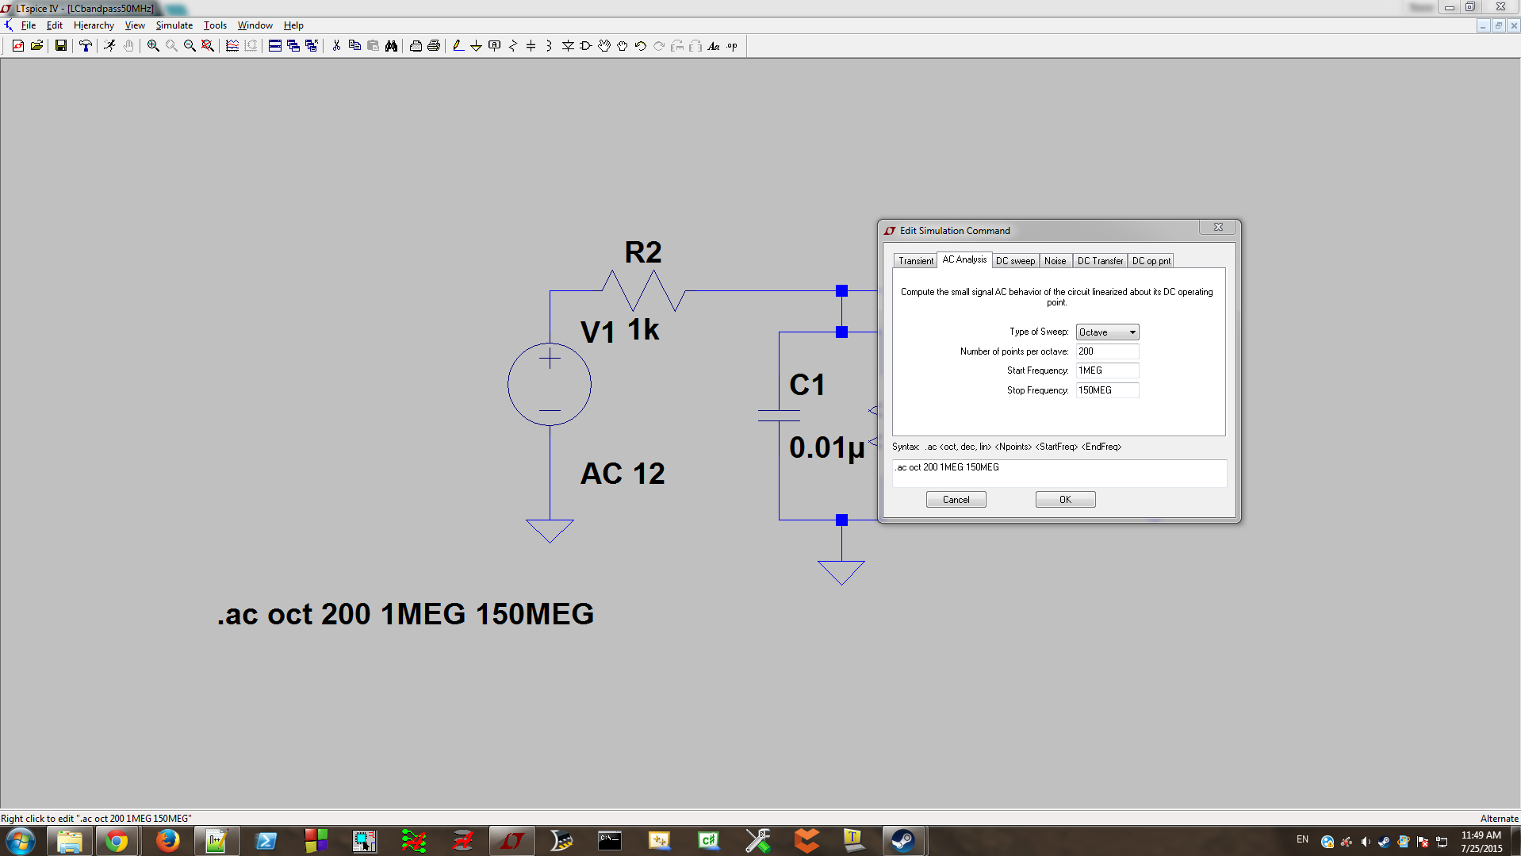Open LTspice from the Windows taskbar

click(511, 841)
